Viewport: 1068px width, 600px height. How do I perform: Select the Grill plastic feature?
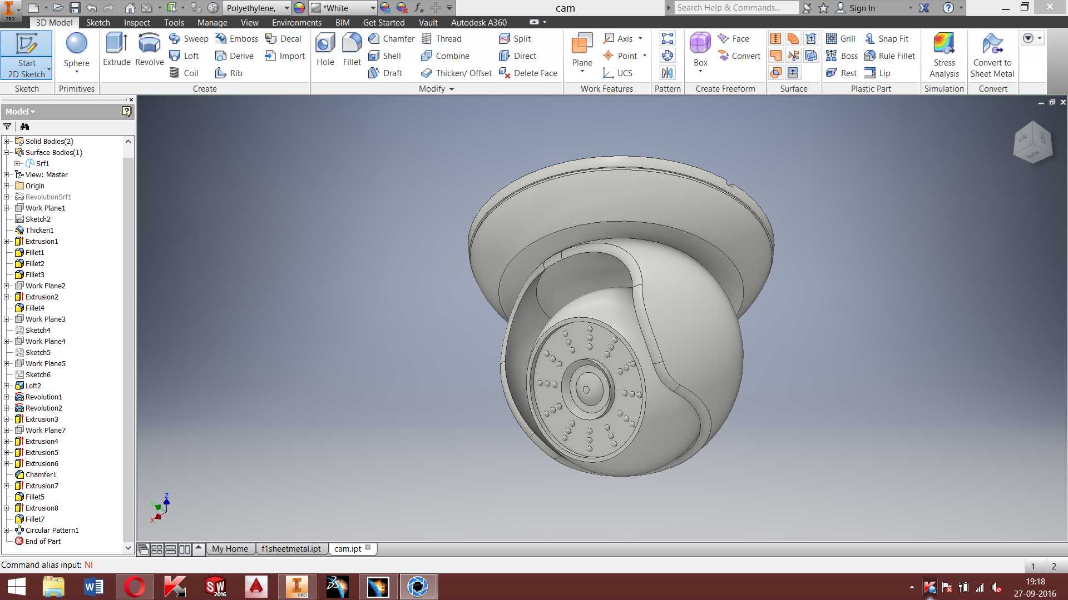click(x=841, y=38)
